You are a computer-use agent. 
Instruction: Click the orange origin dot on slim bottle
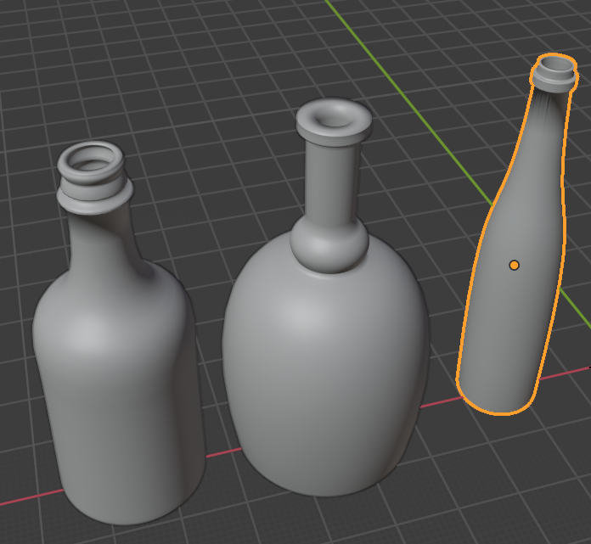point(514,266)
